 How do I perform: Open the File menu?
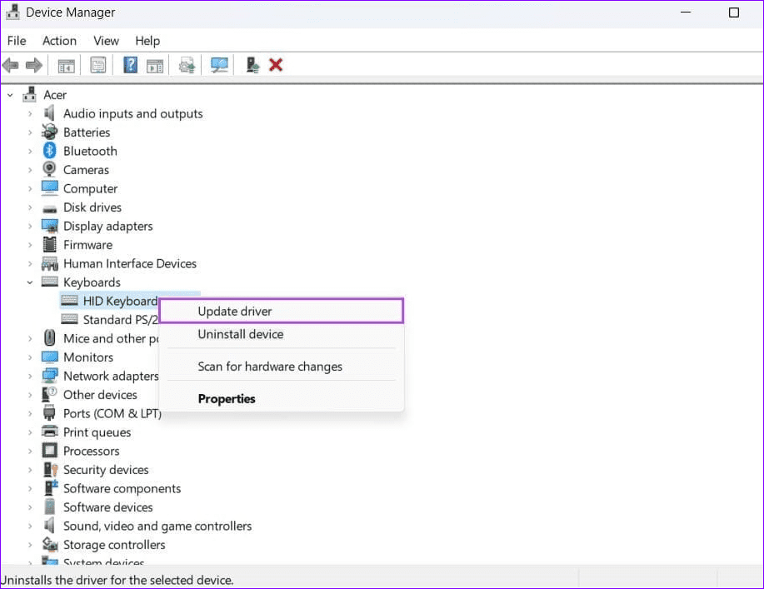(x=17, y=41)
